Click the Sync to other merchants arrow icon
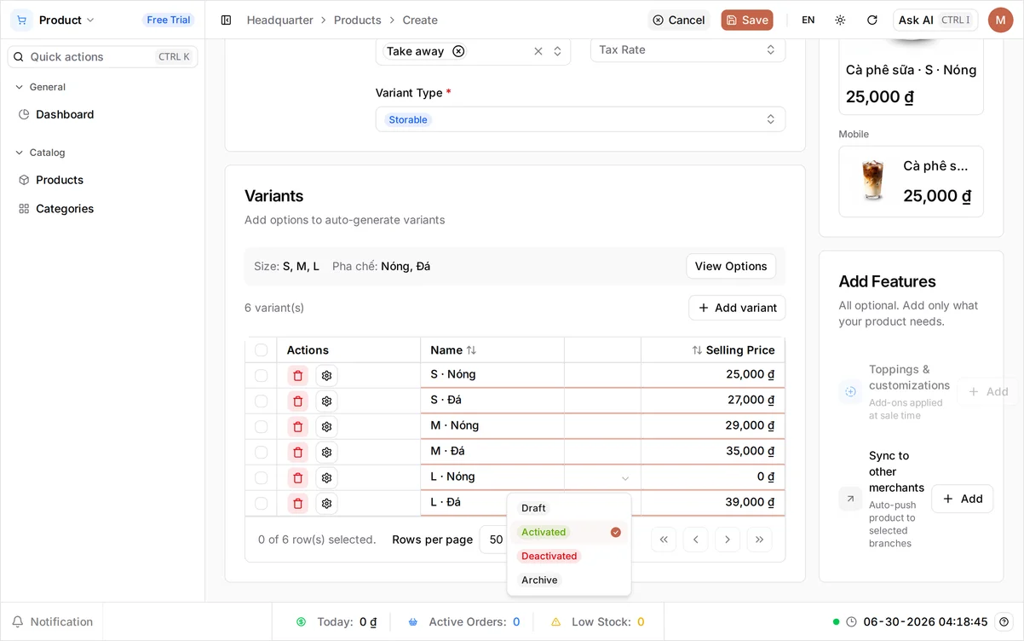 [x=850, y=499]
